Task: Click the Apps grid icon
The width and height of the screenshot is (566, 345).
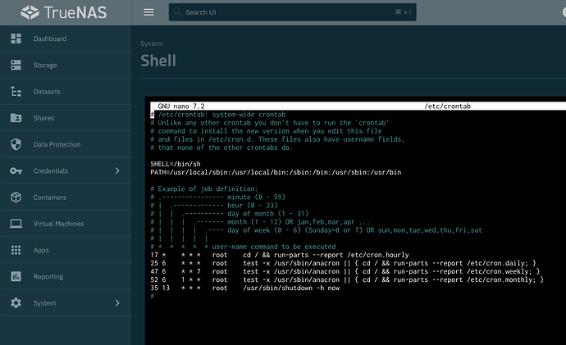Action: coord(16,250)
